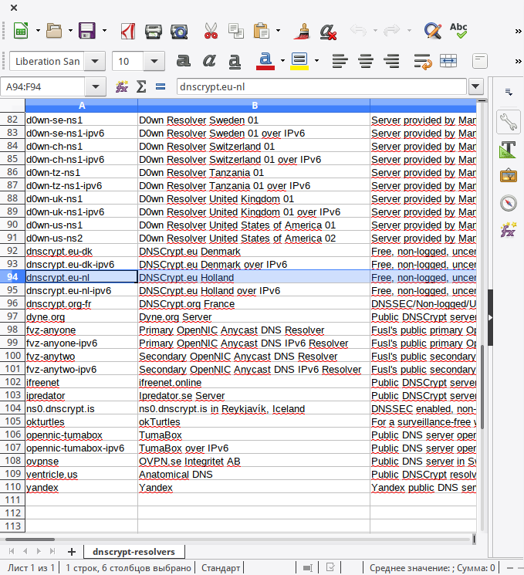Click the Clone Formatting paintbrush
The width and height of the screenshot is (524, 575).
(303, 32)
